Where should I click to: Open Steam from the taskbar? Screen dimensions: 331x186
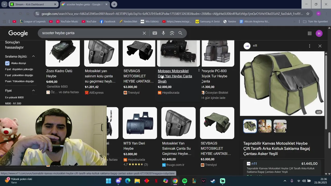[x=213, y=181]
